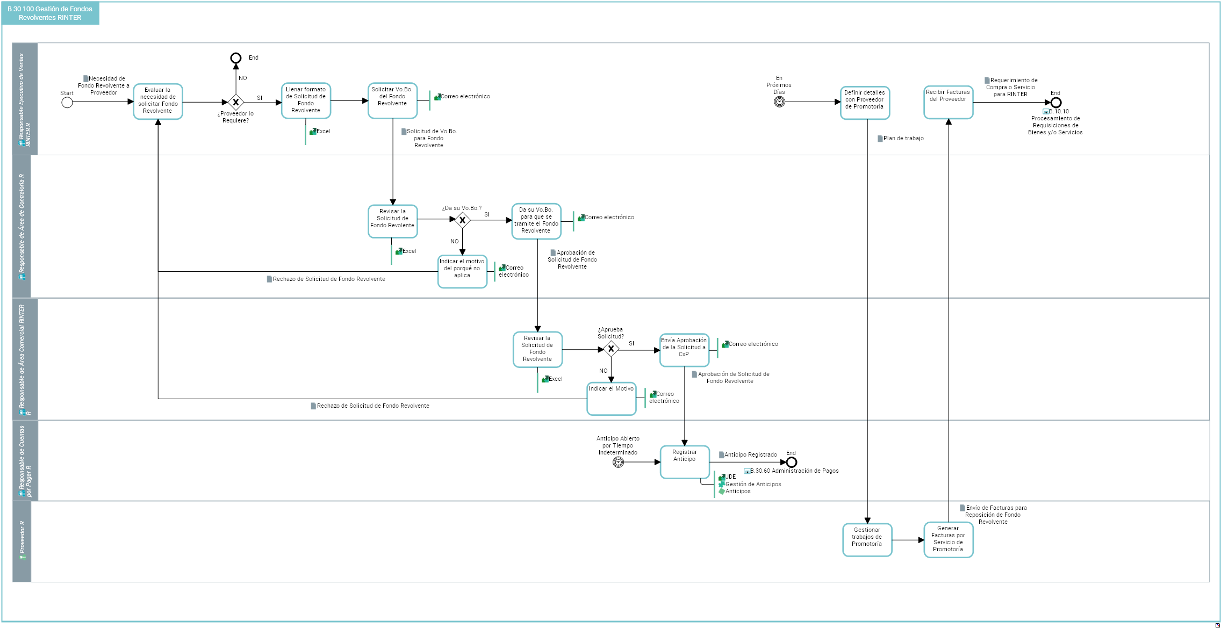Open 'Procesamiento de Requisiciones de Bienes y/o Servicios' link
Viewport: 1221px width, 628px height.
[x=1055, y=126]
